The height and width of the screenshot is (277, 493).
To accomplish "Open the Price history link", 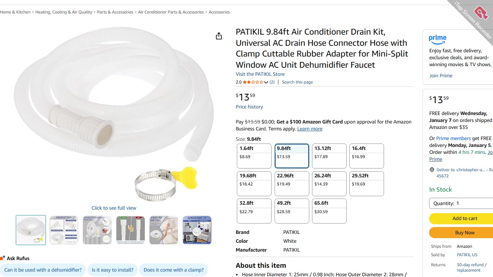I will coord(249,107).
